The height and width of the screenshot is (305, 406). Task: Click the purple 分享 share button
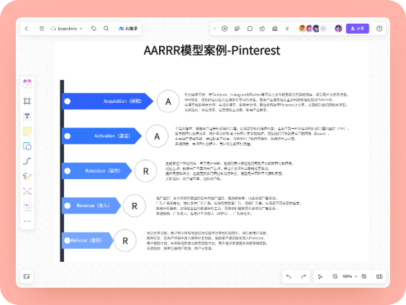click(357, 29)
